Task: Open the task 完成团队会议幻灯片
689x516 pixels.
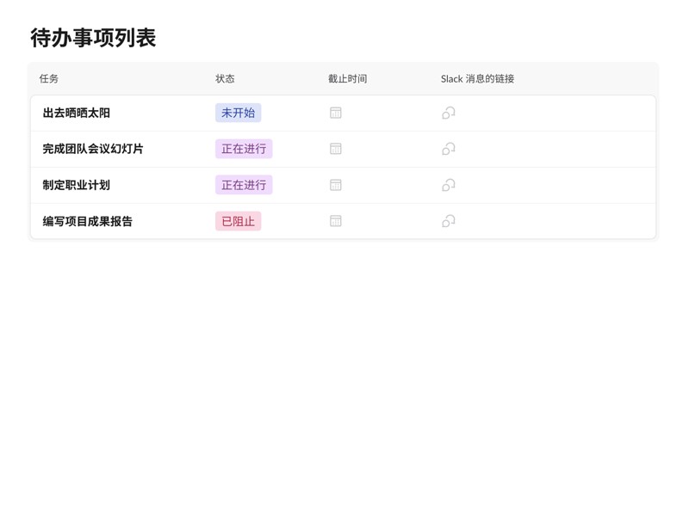Action: [x=91, y=148]
